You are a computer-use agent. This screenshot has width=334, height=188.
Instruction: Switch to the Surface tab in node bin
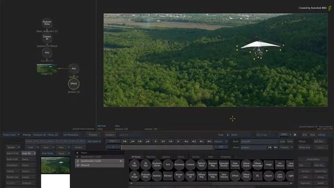[x=196, y=157]
